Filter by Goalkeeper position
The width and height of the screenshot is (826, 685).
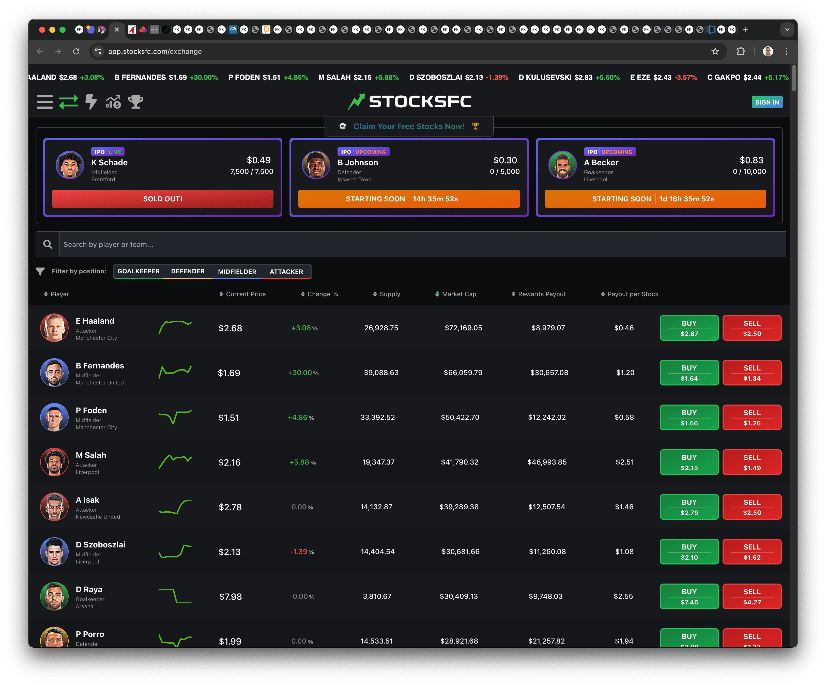139,271
